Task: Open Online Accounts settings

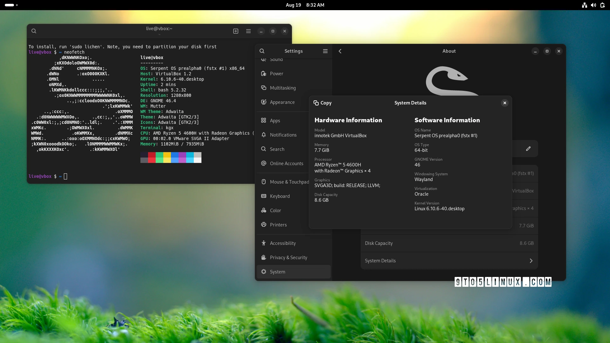Action: (287, 163)
